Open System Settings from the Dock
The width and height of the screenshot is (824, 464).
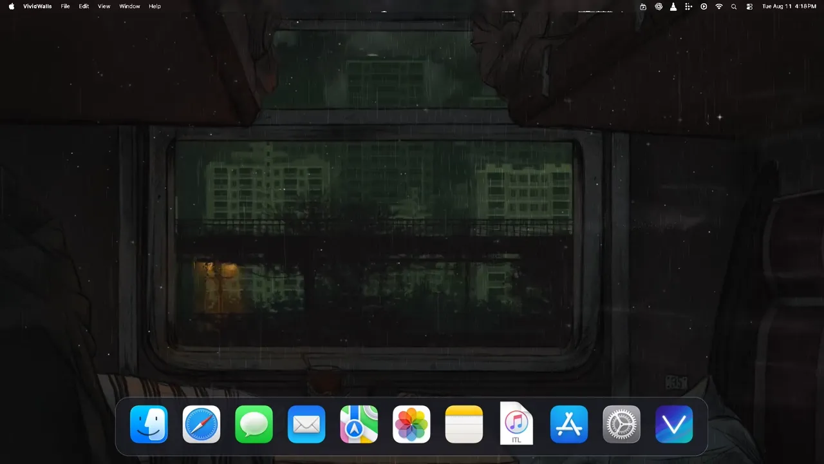(x=621, y=424)
